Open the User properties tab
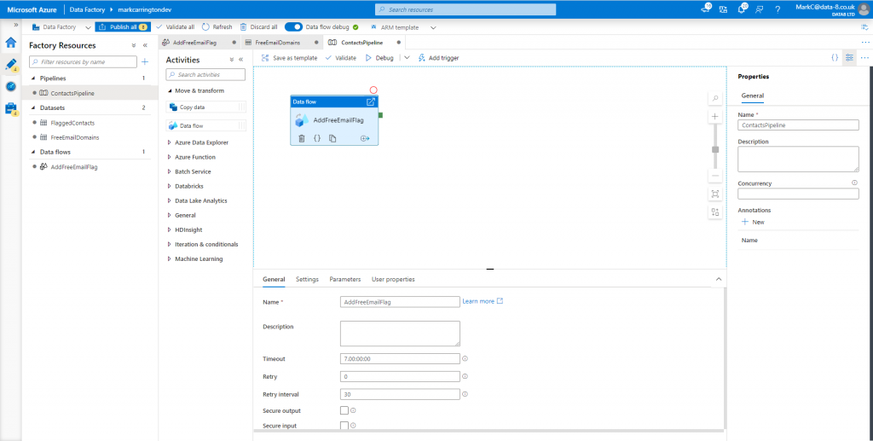The width and height of the screenshot is (873, 441). 393,279
